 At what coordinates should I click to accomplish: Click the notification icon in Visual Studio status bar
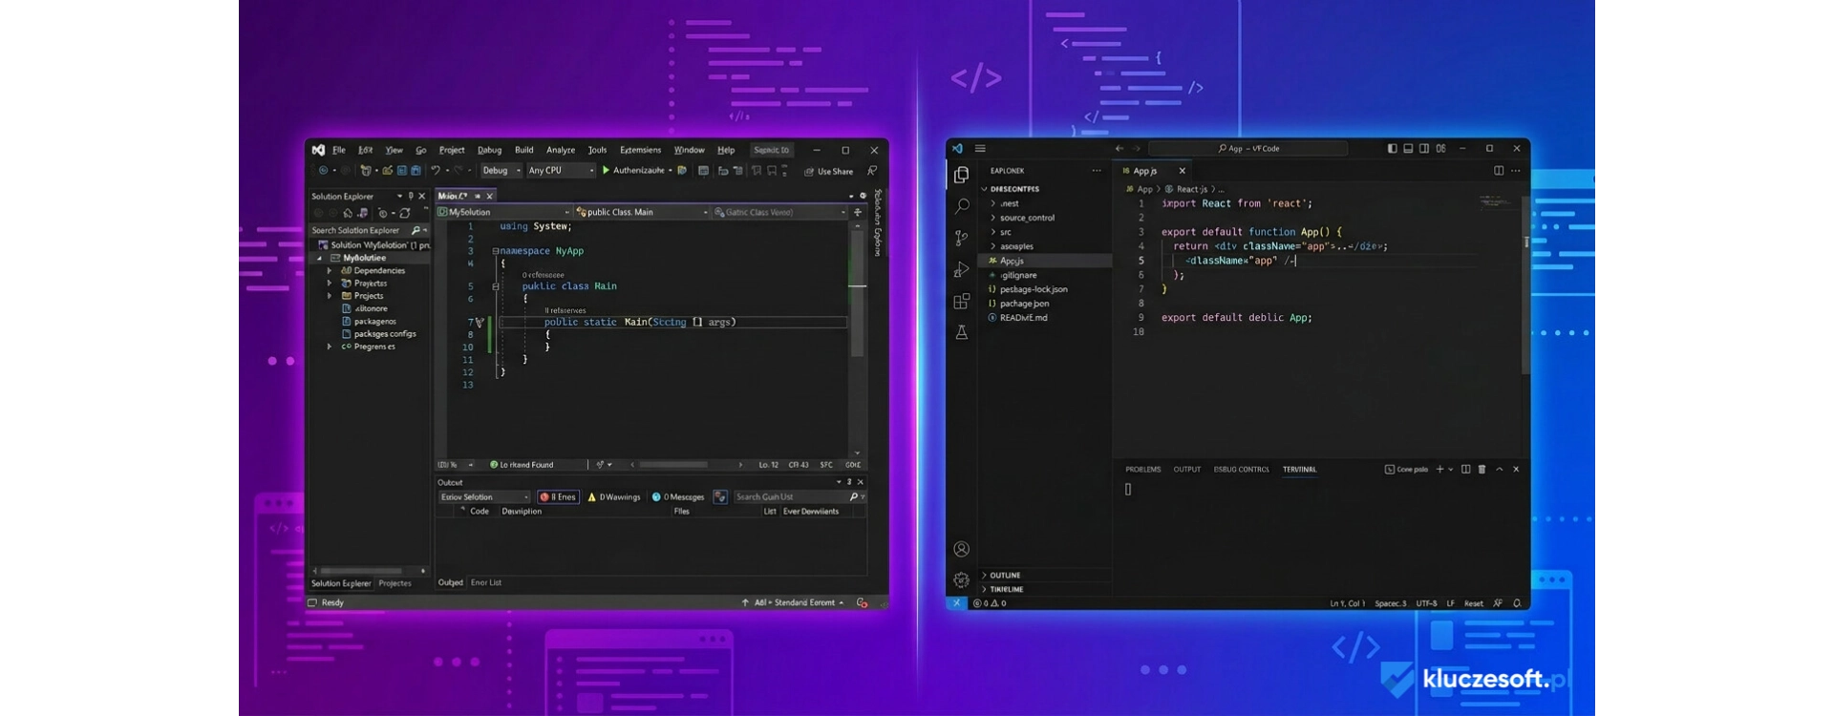coord(862,603)
